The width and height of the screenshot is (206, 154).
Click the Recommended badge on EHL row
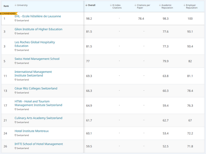coord(9,14)
